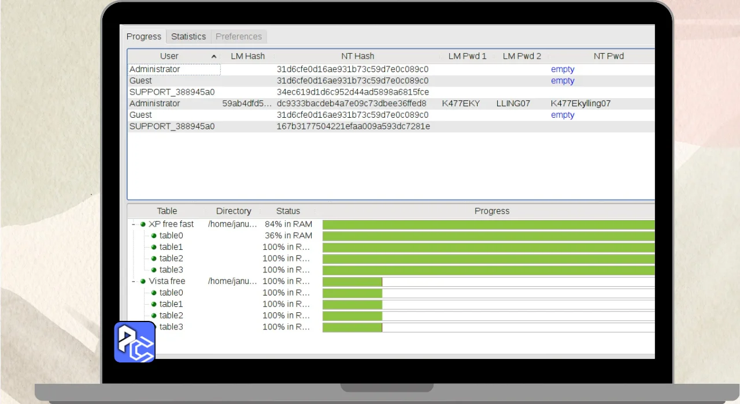Click the progress bar of the XP free fast row
The height and width of the screenshot is (404, 740).
point(488,224)
